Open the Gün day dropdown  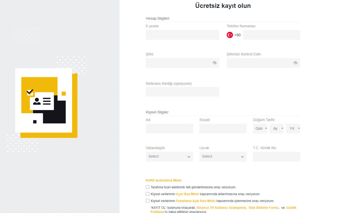point(260,128)
